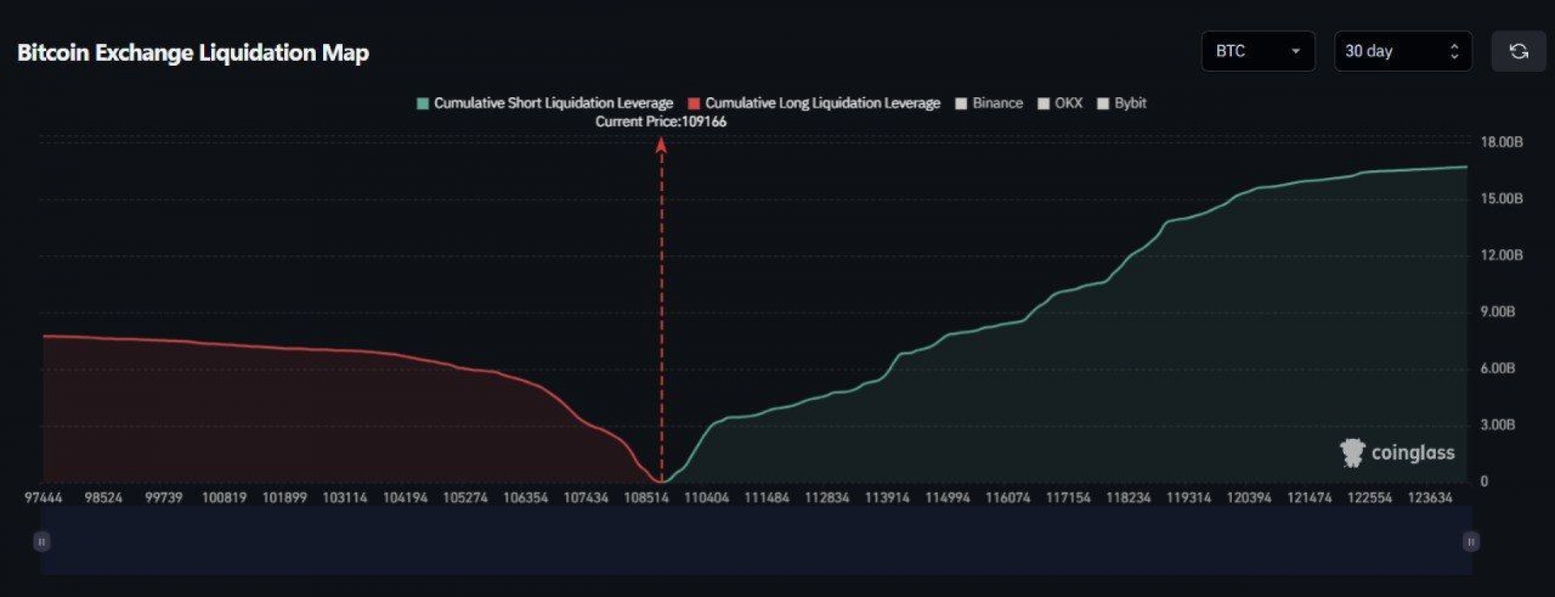Click the Current Price:109166 label

point(661,122)
